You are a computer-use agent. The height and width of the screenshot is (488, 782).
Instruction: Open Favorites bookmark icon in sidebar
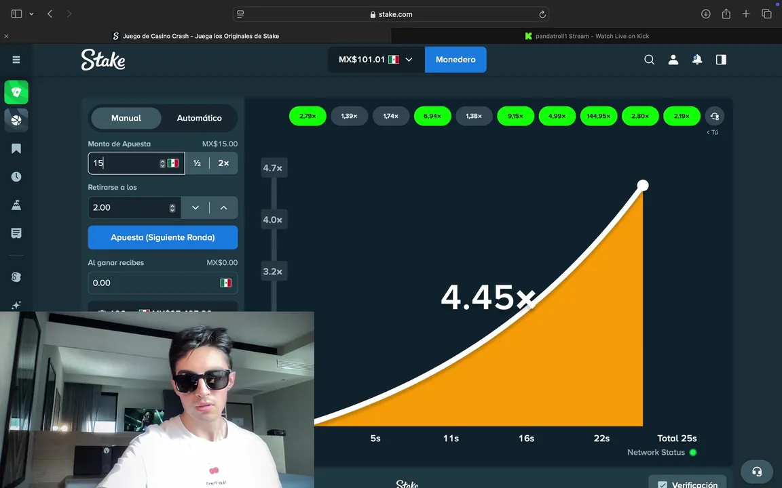pyautogui.click(x=16, y=148)
